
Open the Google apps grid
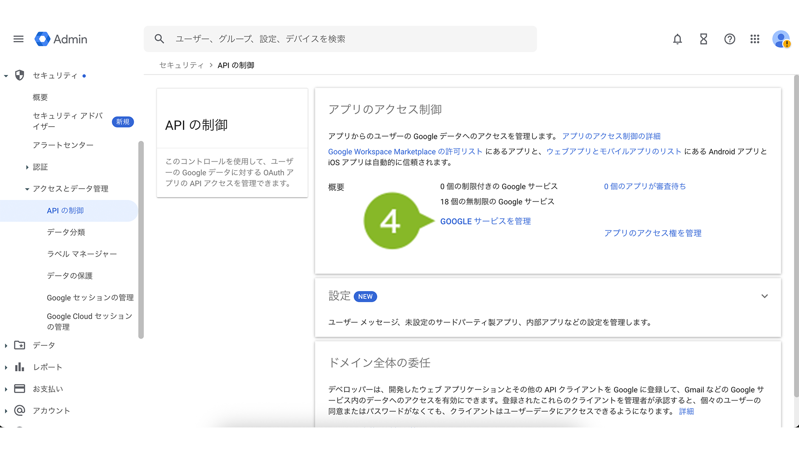(755, 39)
